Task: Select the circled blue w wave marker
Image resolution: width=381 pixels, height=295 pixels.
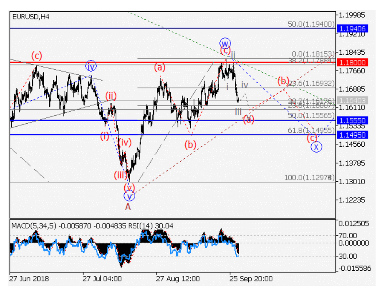Action: click(x=225, y=43)
